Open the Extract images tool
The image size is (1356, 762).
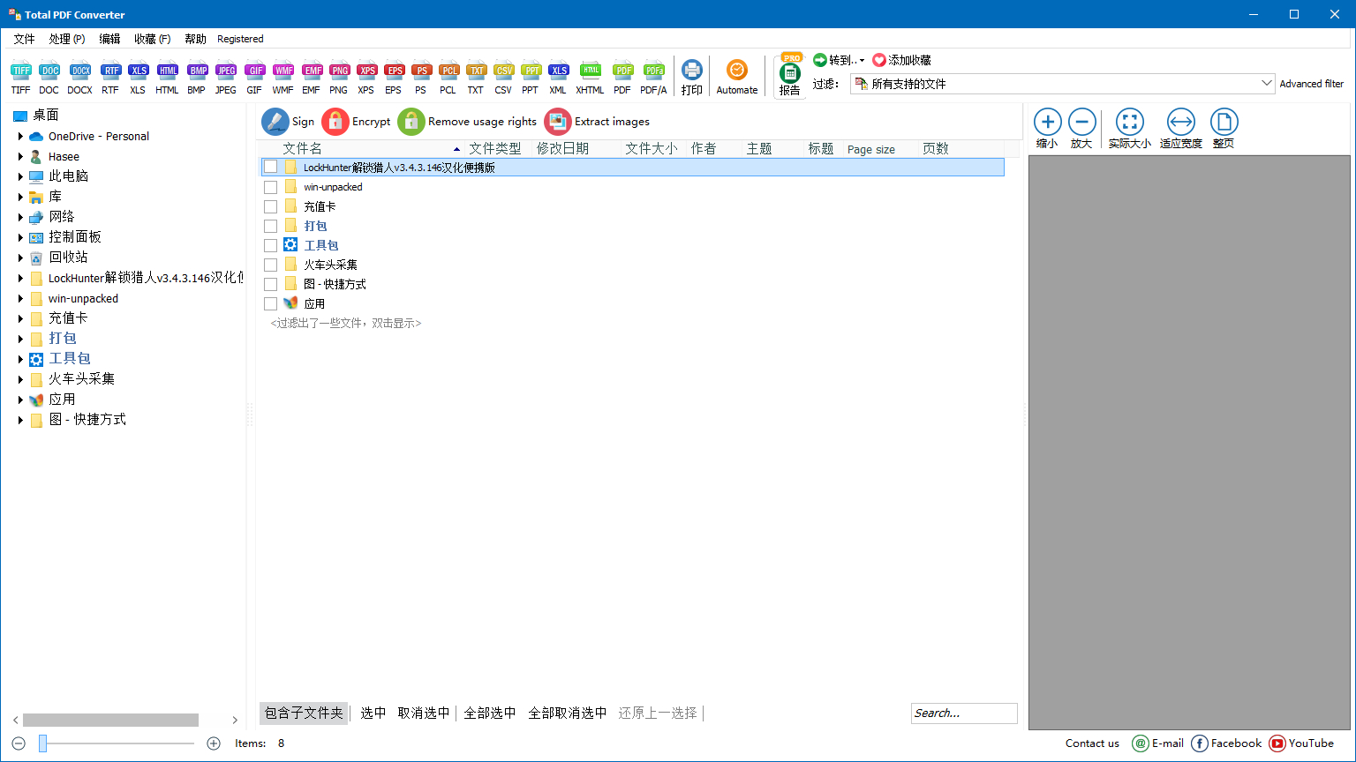597,122
